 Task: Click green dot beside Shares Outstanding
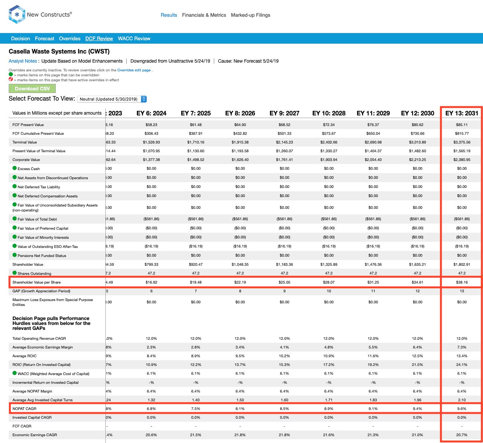tap(15, 273)
